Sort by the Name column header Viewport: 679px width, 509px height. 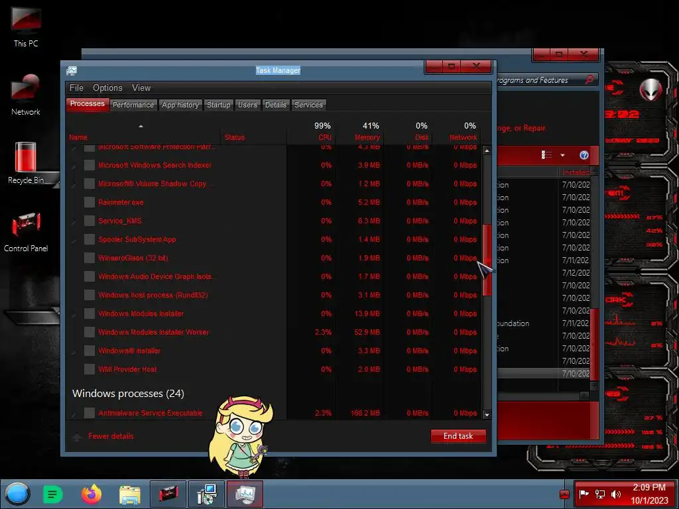click(143, 131)
